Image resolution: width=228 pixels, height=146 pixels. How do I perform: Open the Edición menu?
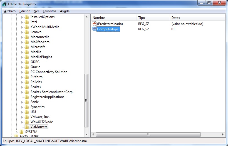pyautogui.click(x=25, y=11)
